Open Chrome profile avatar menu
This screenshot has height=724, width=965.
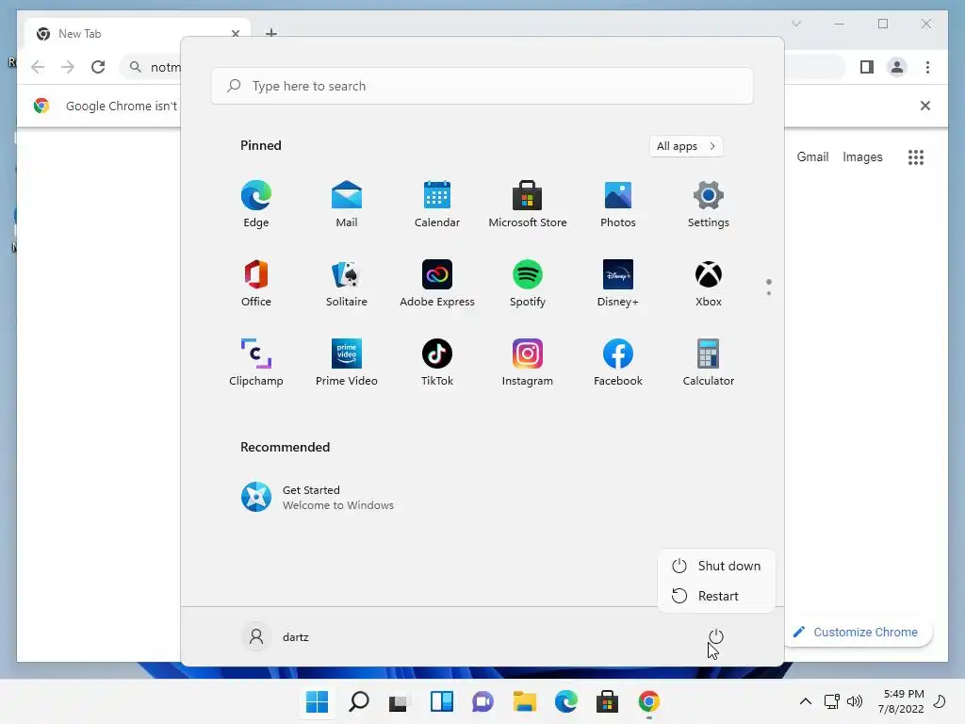point(897,67)
